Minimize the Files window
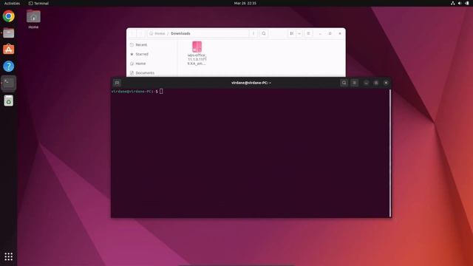The width and height of the screenshot is (473, 266). [320, 33]
